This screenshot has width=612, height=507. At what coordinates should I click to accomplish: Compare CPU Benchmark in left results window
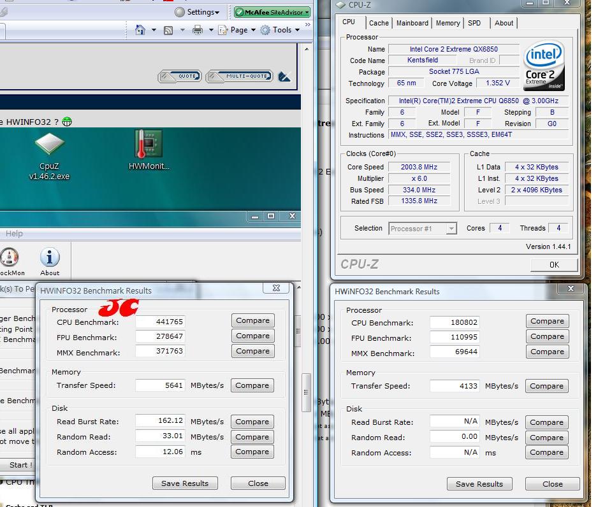[252, 320]
